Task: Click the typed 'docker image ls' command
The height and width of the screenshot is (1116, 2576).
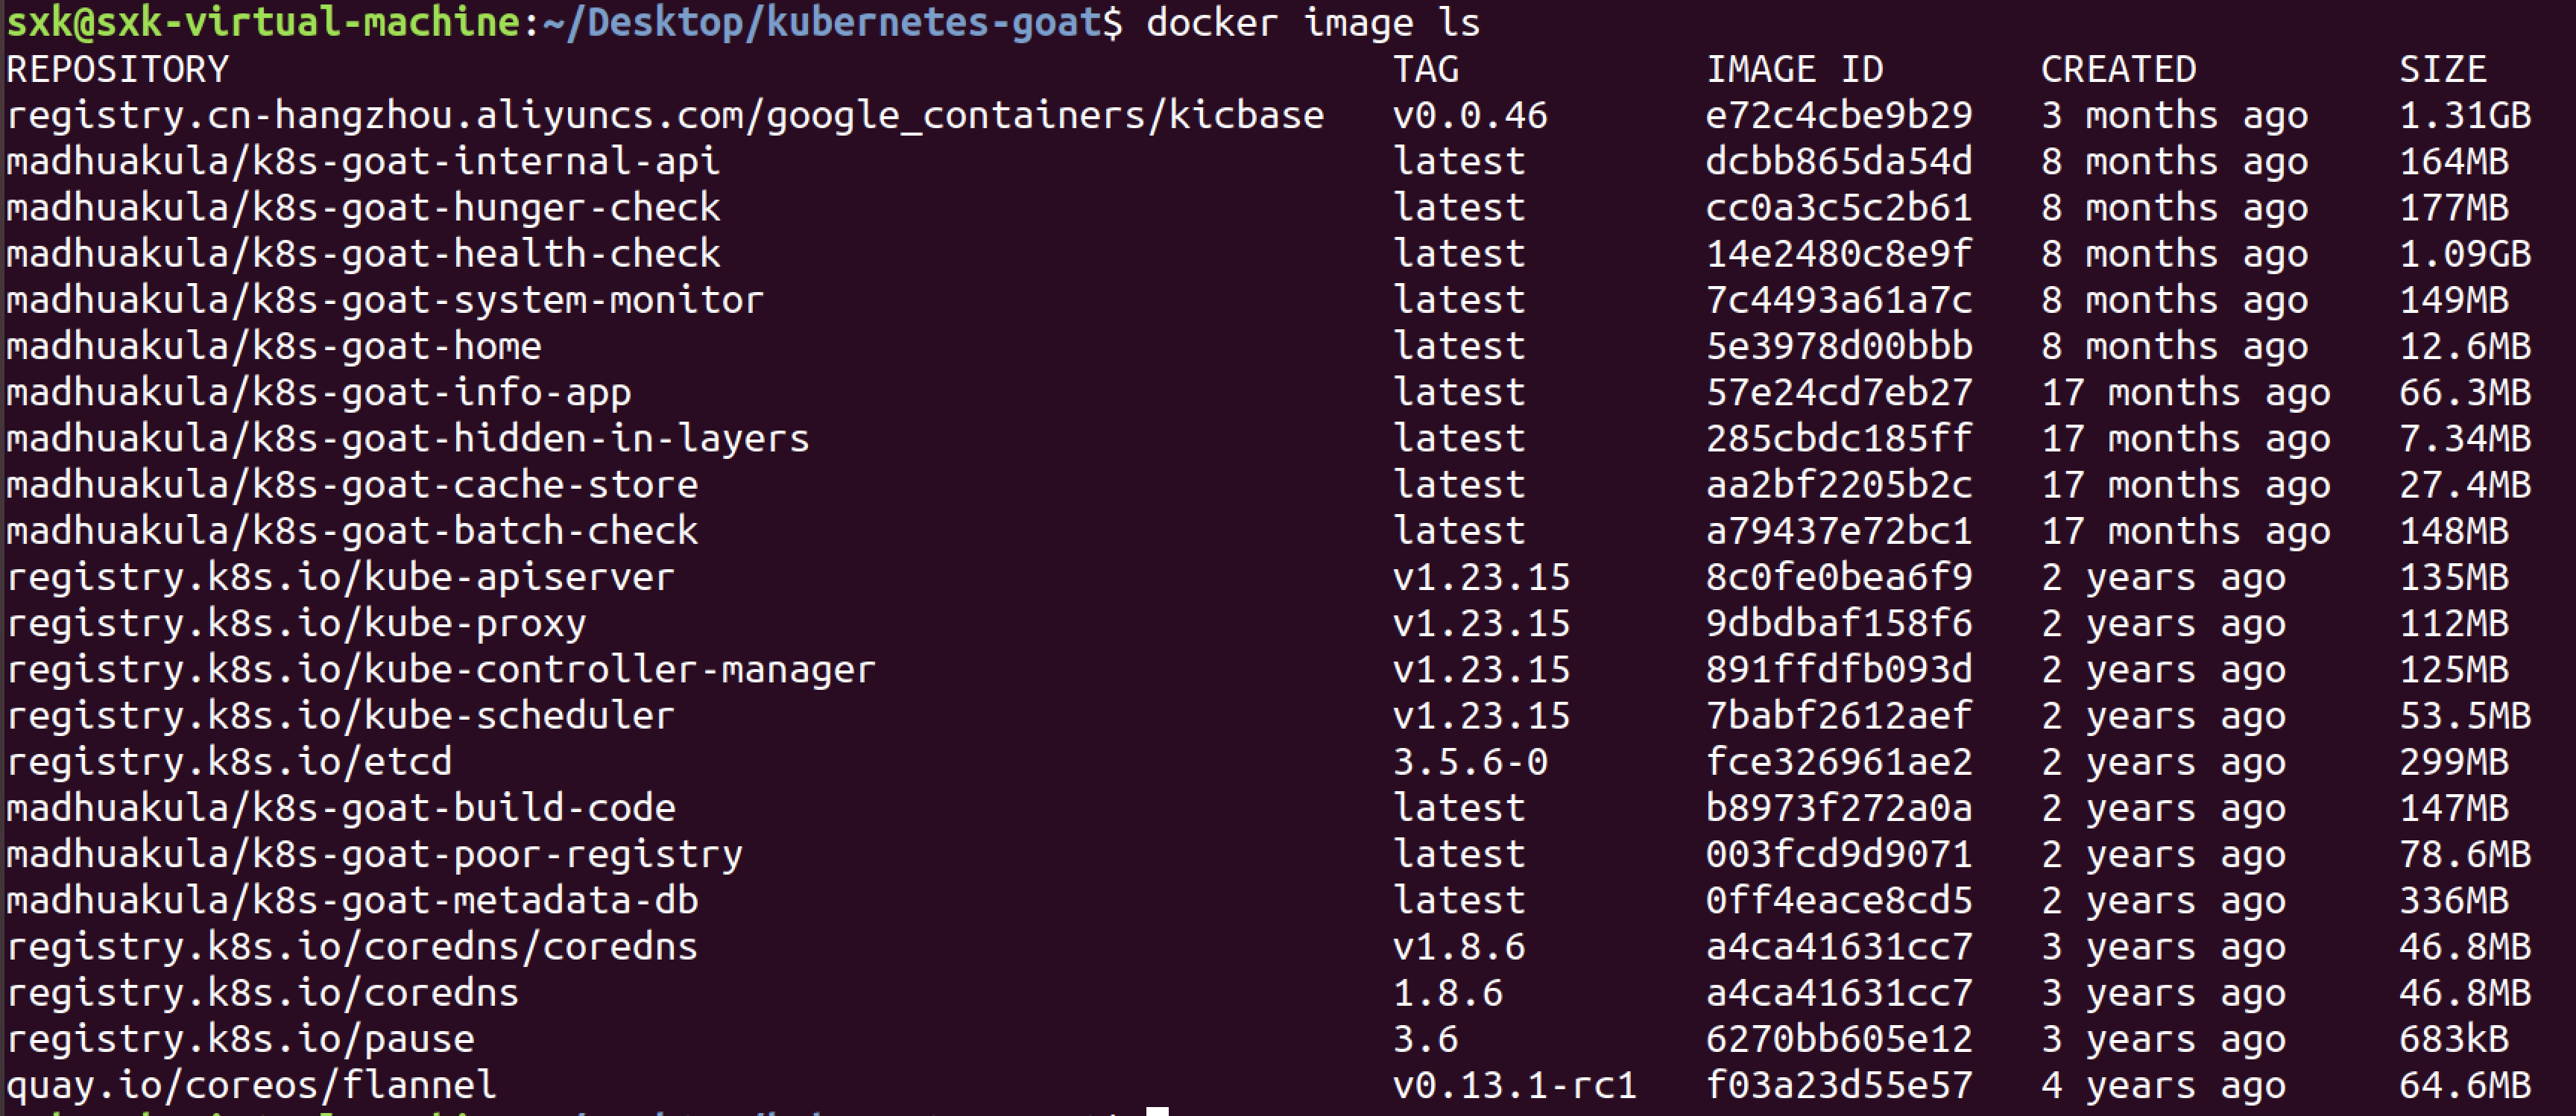Action: click(x=1312, y=23)
